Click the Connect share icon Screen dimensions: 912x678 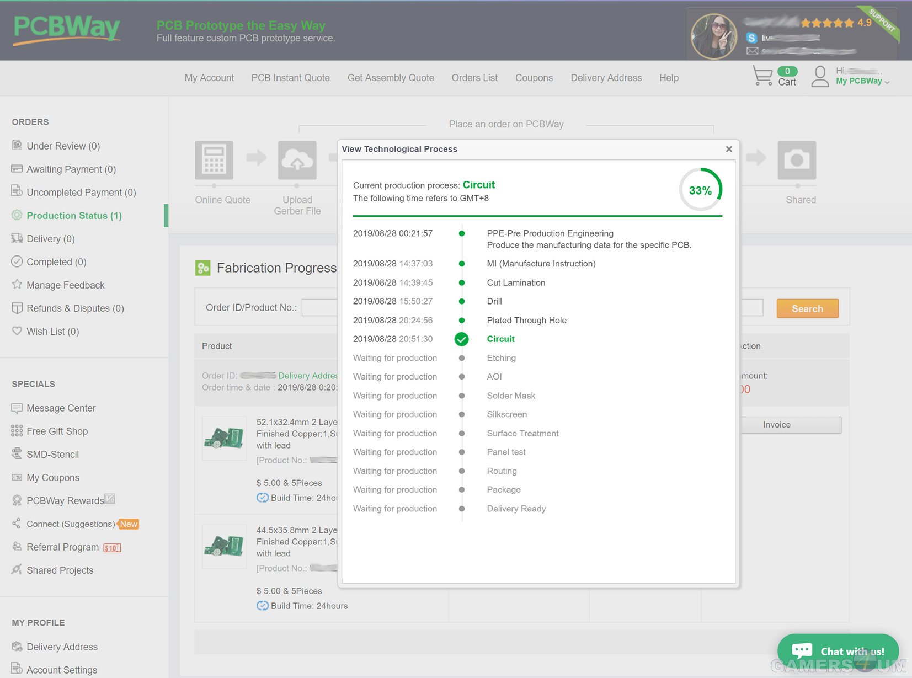(17, 524)
